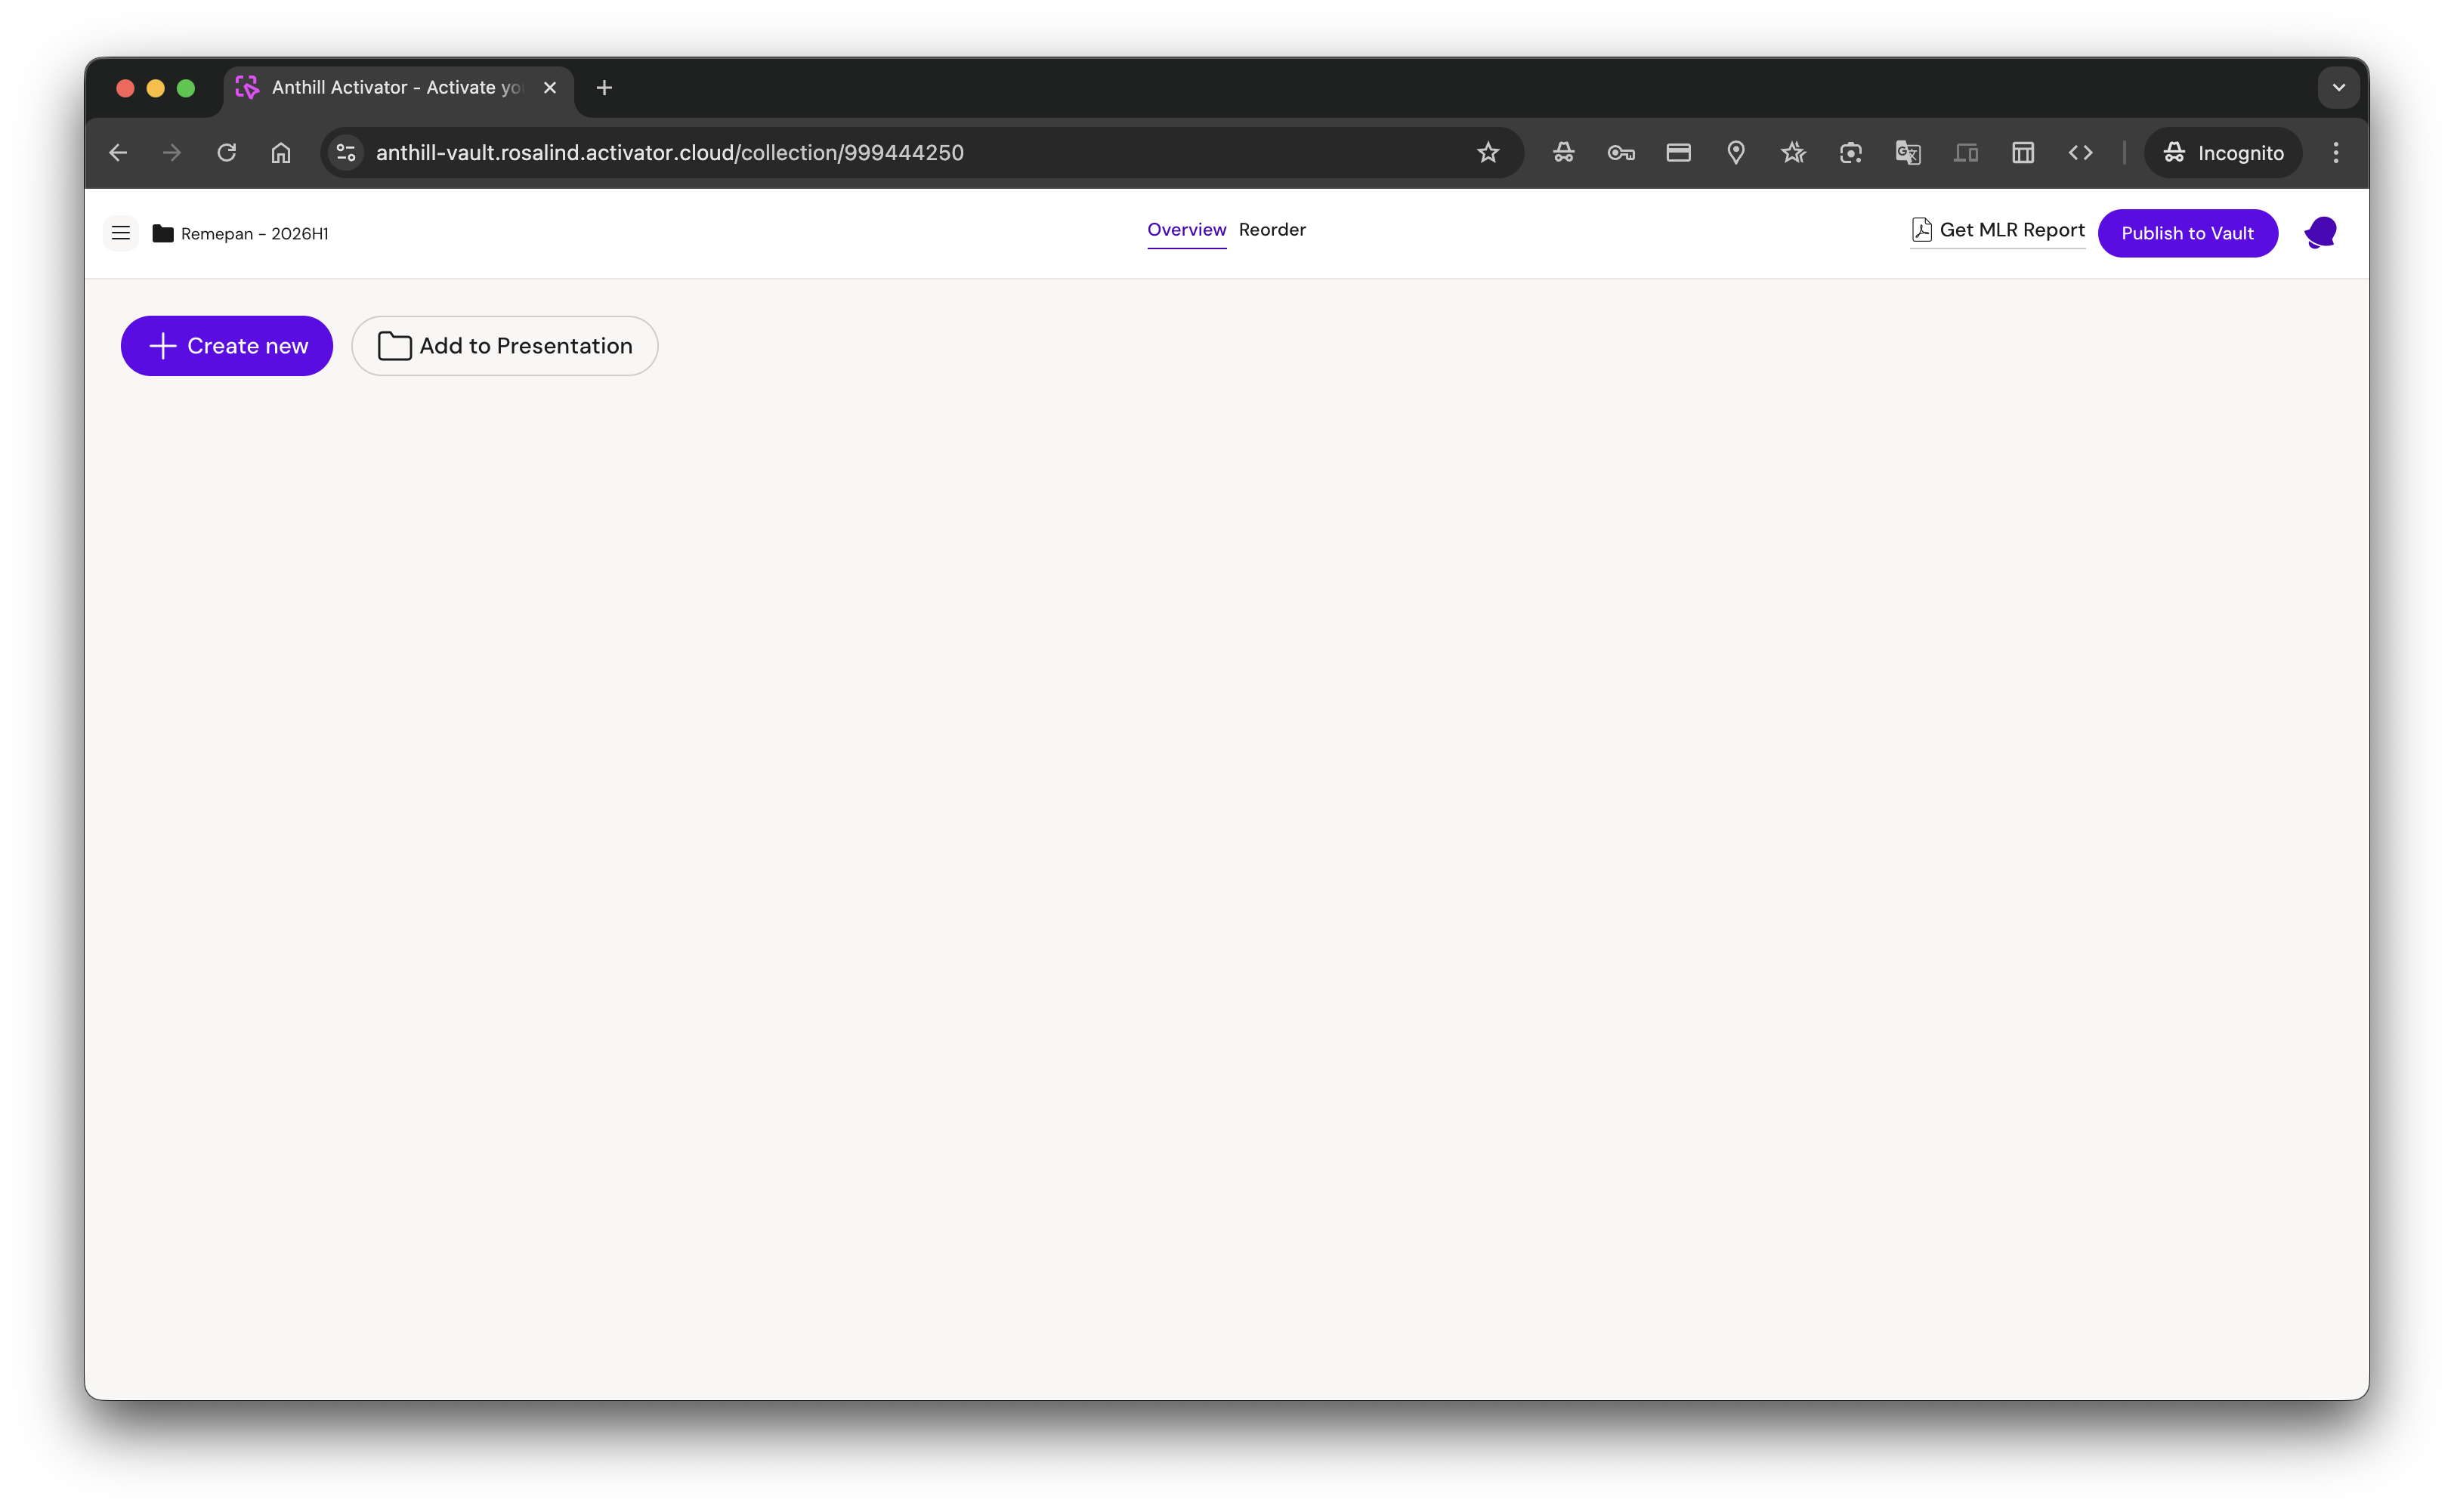
Task: Click Get MLR Report link
Action: [1998, 230]
